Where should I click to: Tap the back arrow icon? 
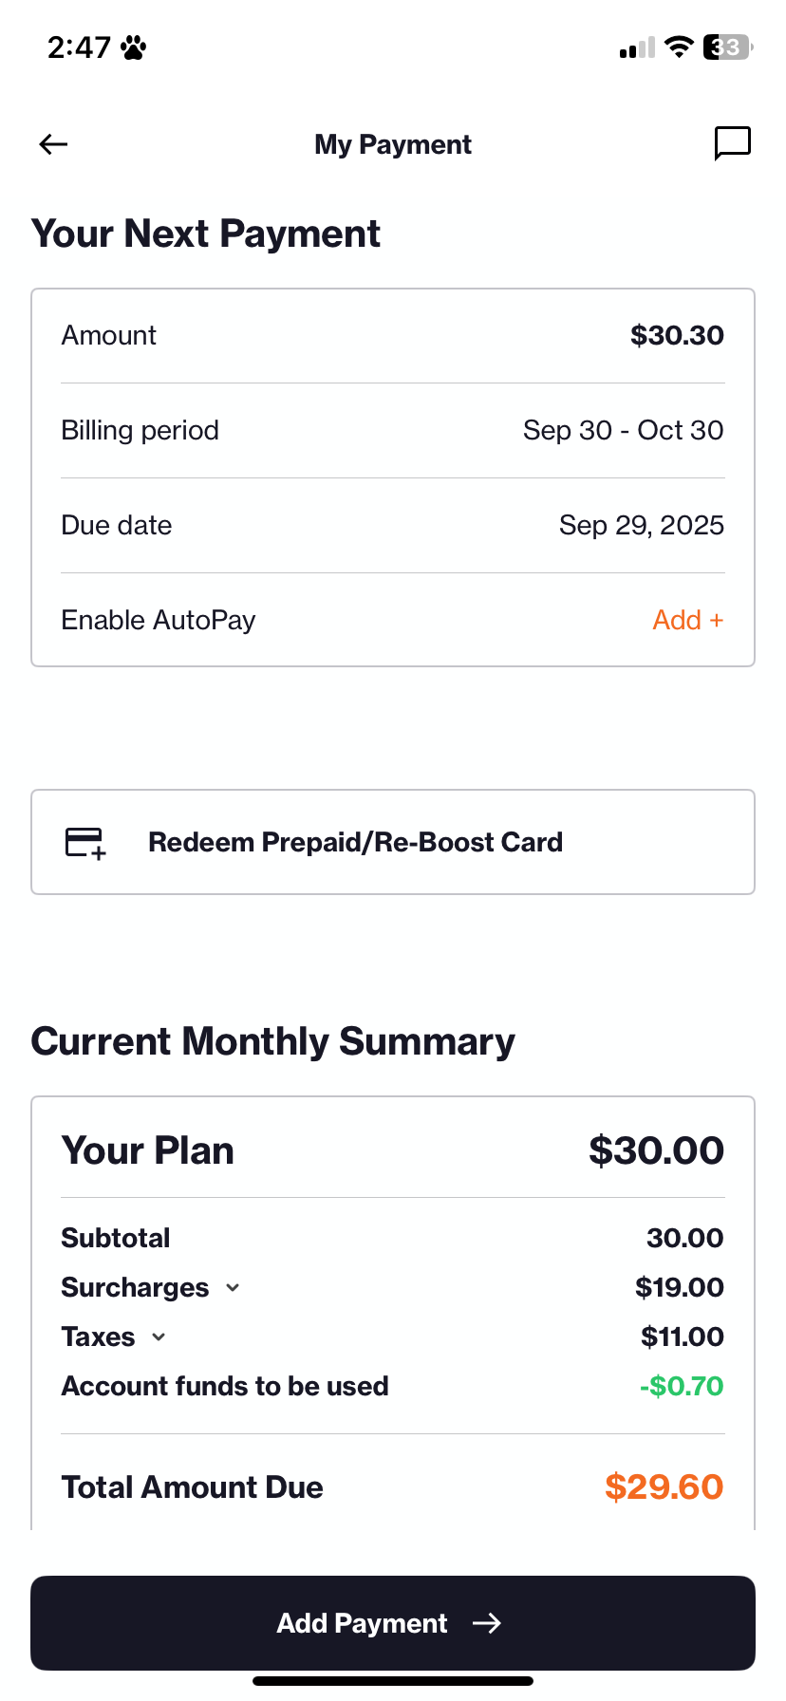[54, 144]
